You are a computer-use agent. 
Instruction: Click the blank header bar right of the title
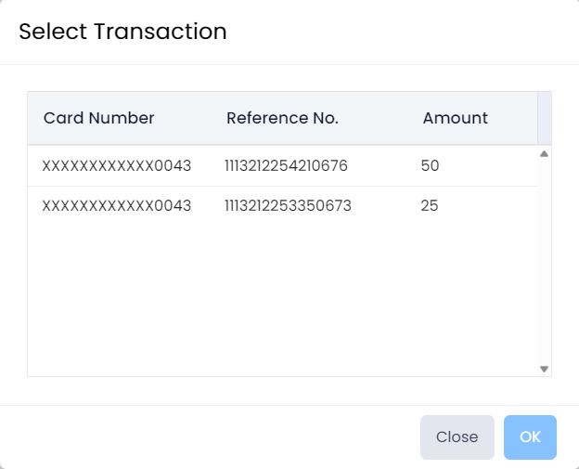pos(399,32)
